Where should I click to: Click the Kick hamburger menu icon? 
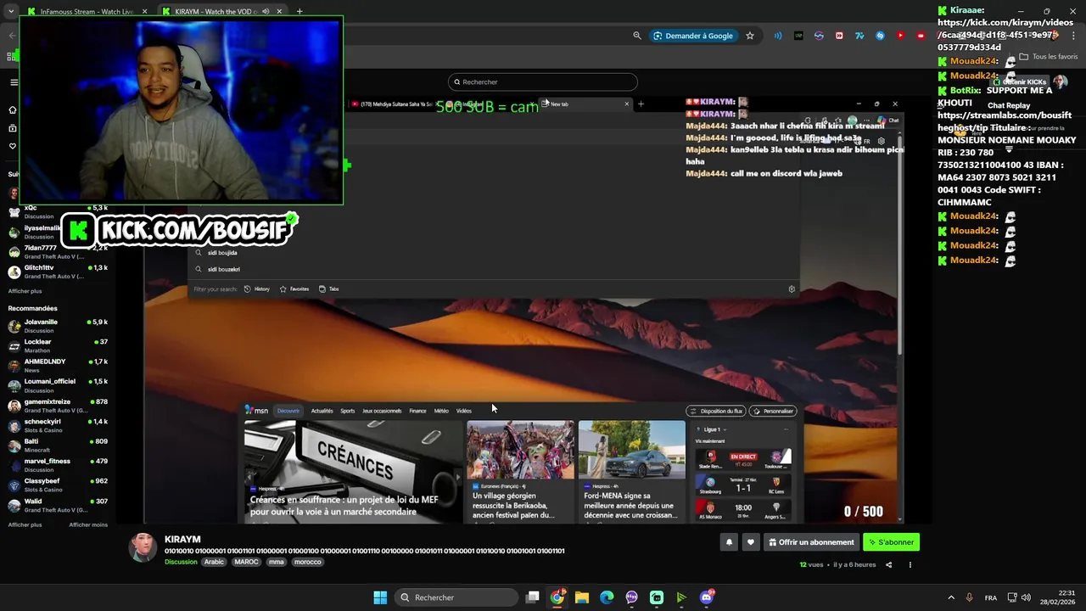tap(14, 82)
